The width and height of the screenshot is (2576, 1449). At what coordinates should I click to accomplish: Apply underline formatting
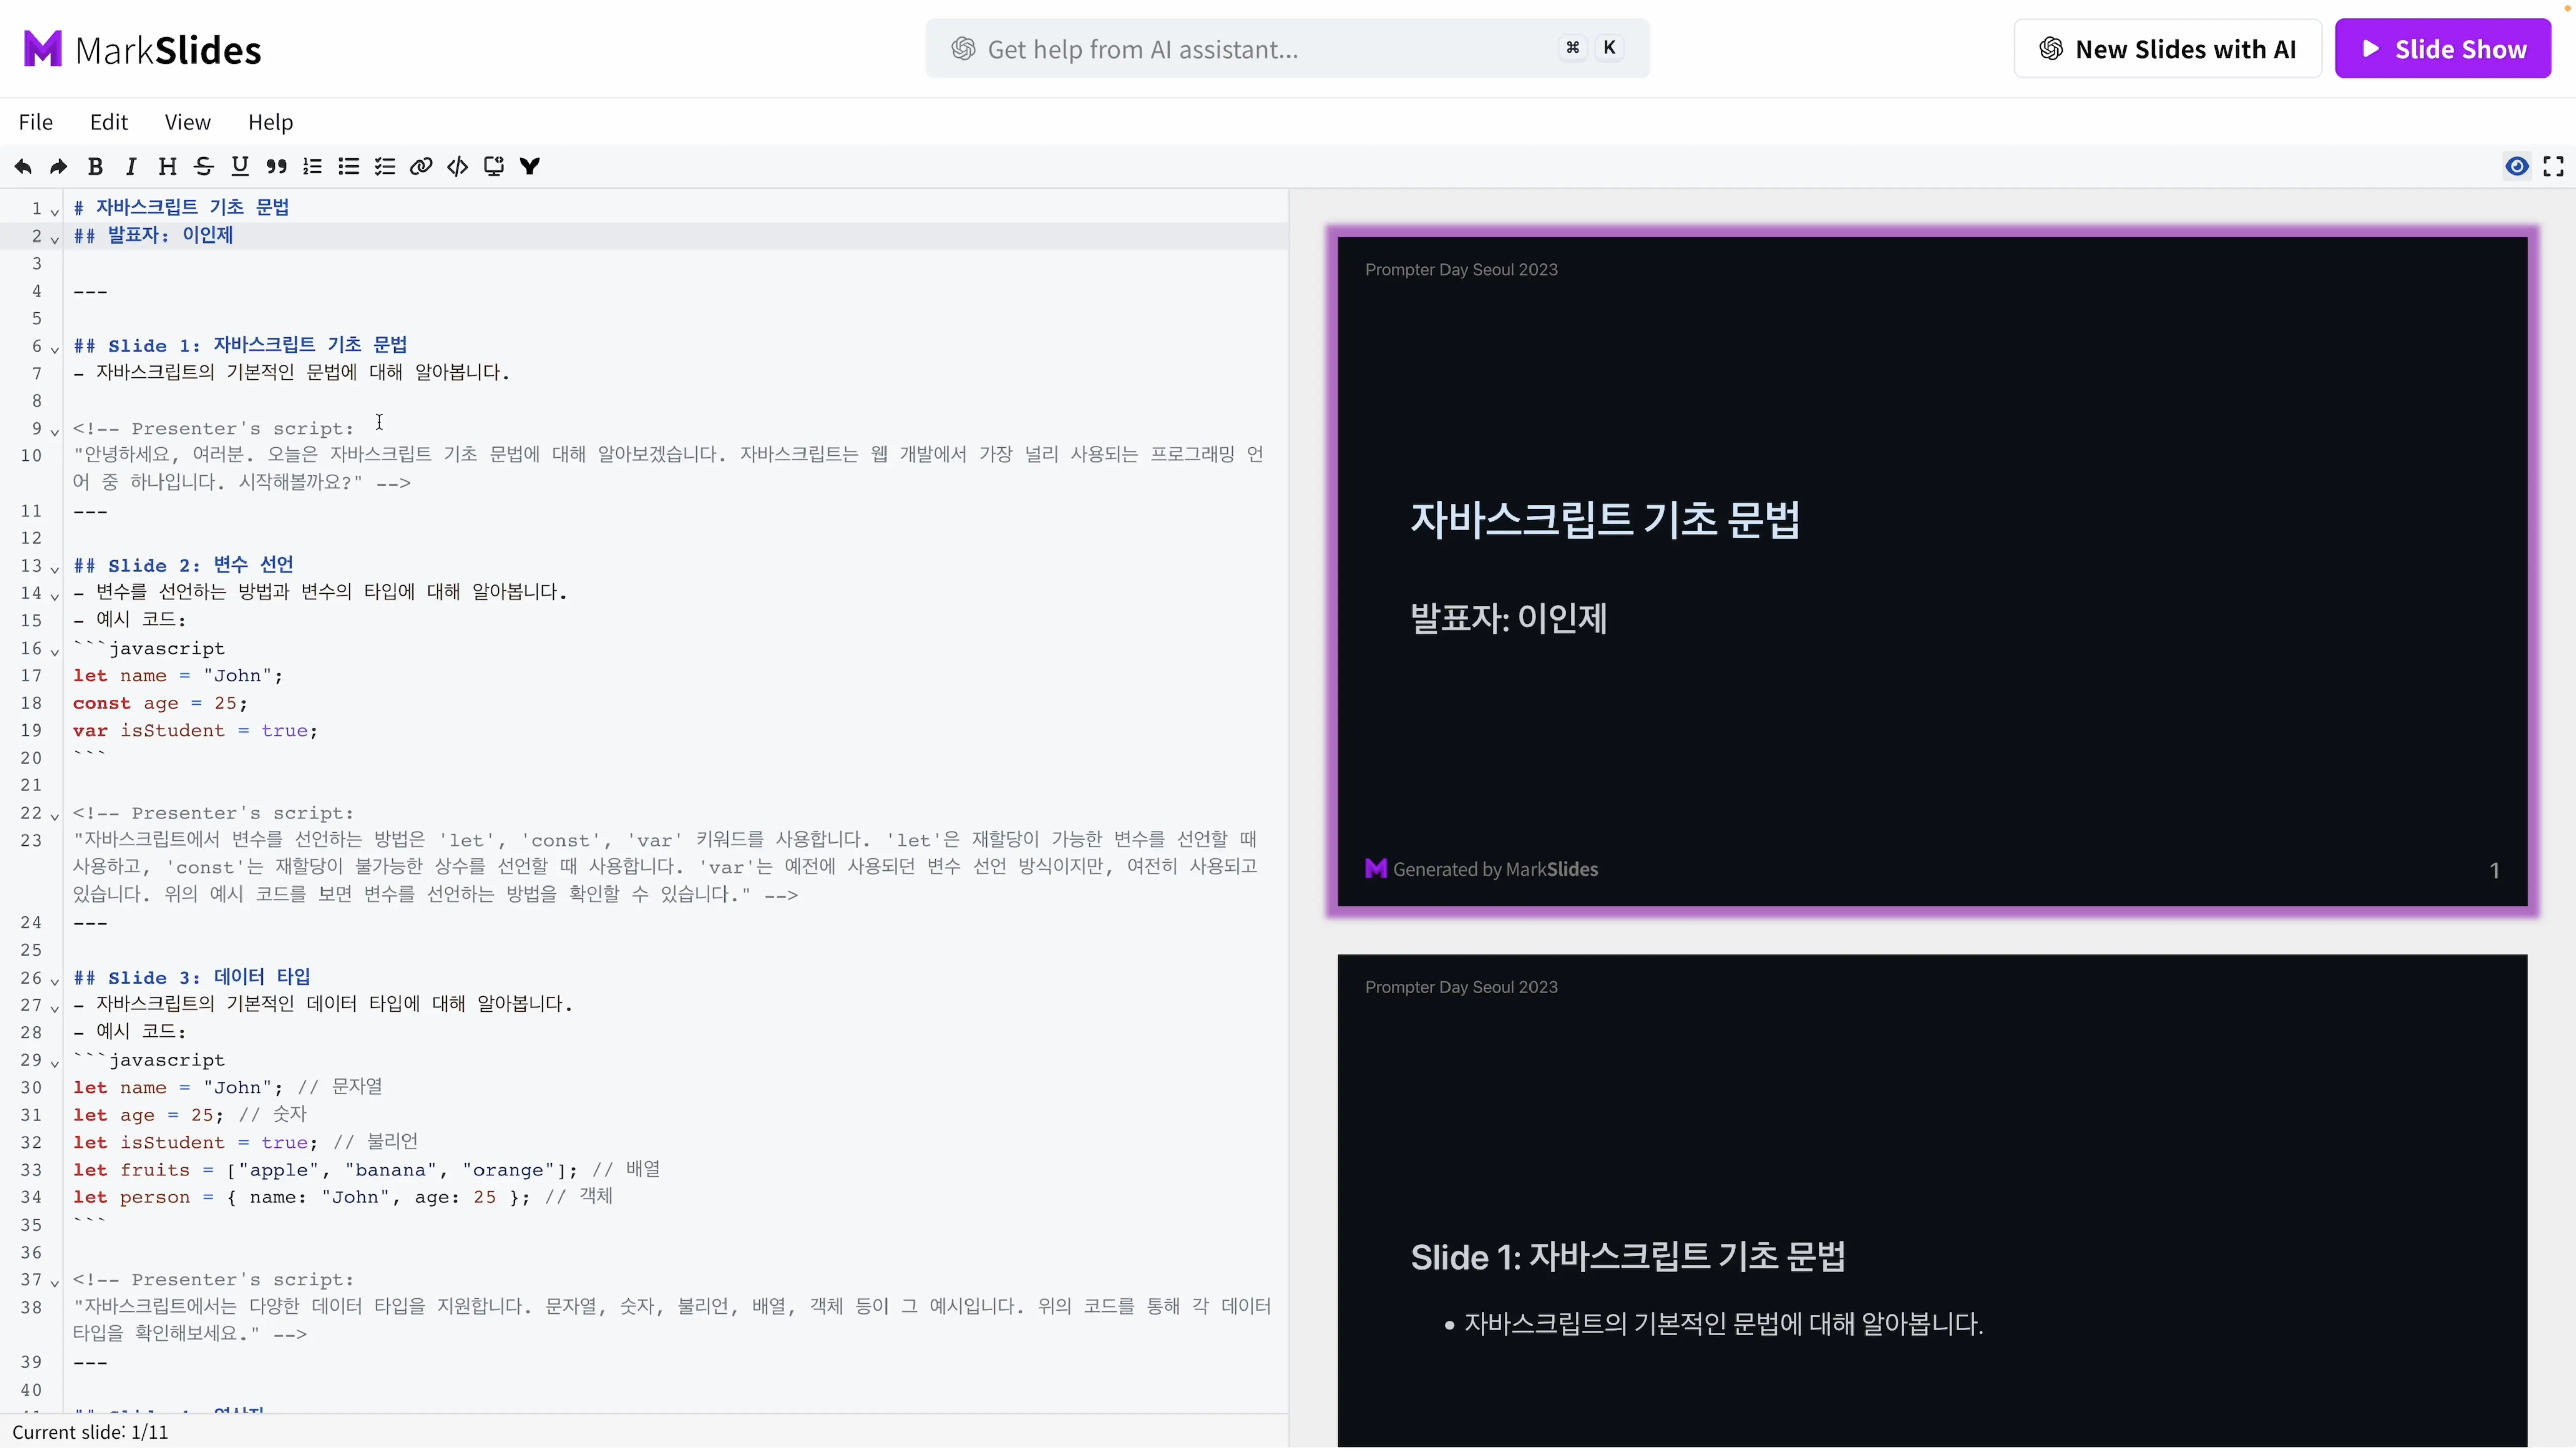240,166
